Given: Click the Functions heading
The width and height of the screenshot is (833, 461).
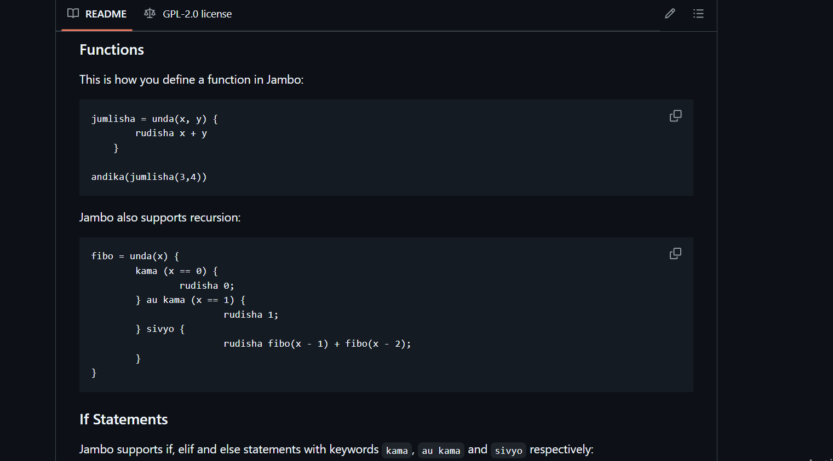Looking at the screenshot, I should pos(112,50).
